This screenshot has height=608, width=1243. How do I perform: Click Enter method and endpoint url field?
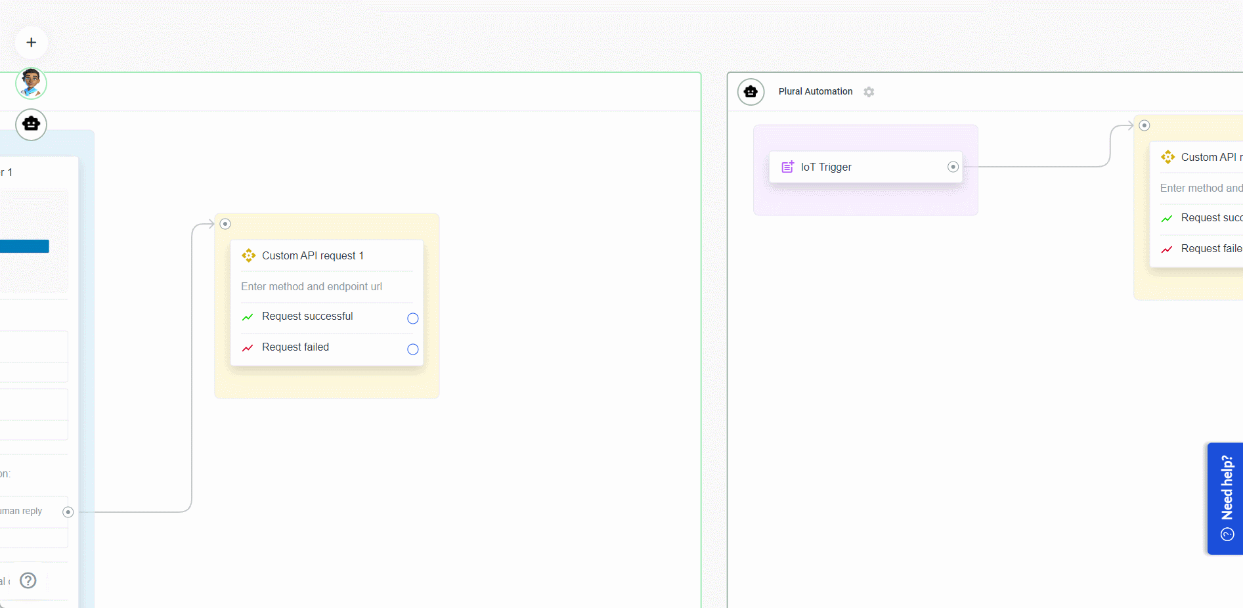[x=327, y=286]
